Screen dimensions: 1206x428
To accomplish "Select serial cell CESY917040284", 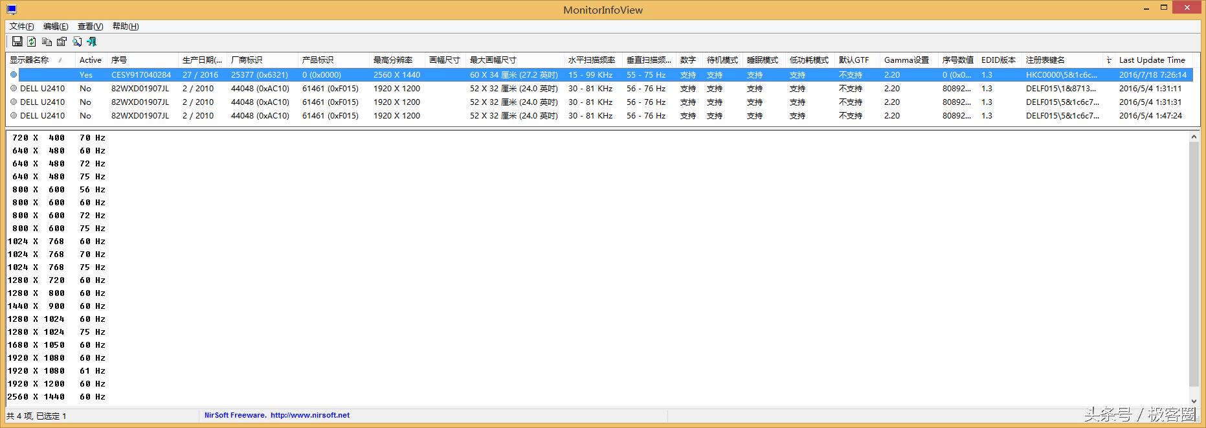I will [141, 75].
